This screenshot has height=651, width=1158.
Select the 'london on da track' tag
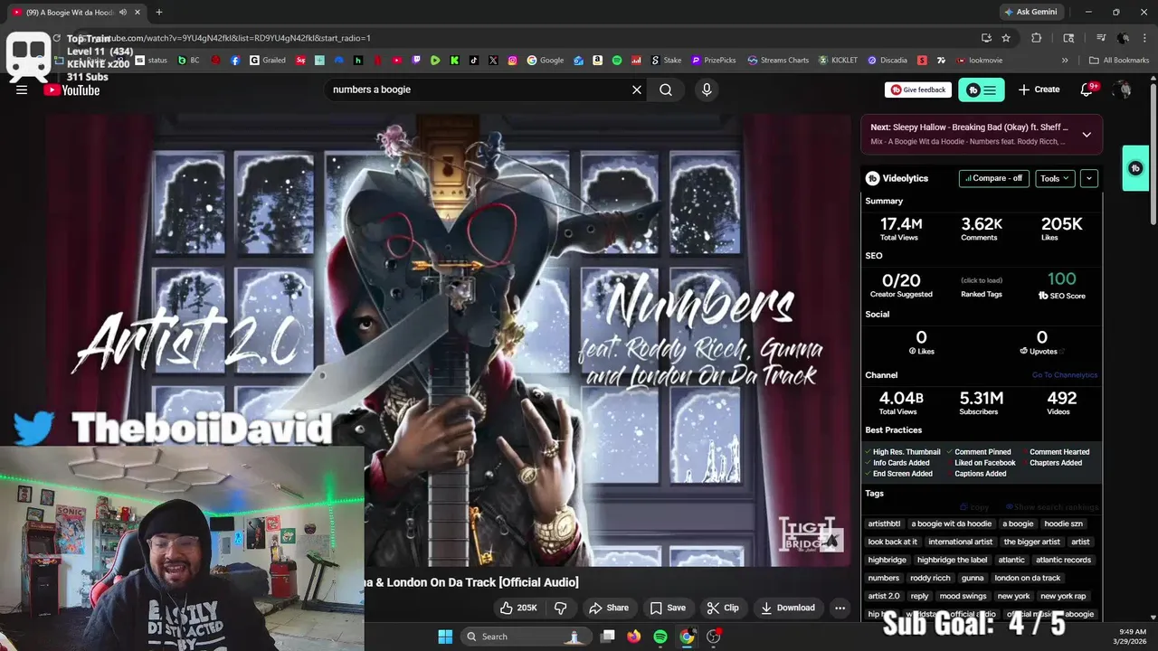pyautogui.click(x=1027, y=578)
